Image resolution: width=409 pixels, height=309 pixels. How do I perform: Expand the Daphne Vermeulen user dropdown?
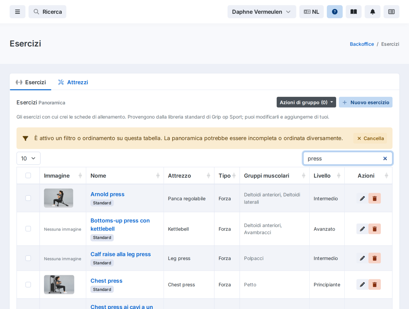(262, 12)
